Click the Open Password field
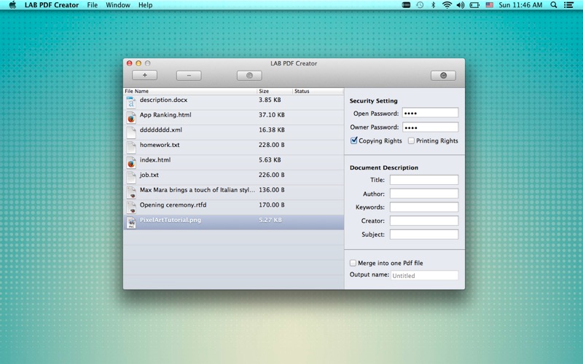This screenshot has height=364, width=583. [430, 113]
